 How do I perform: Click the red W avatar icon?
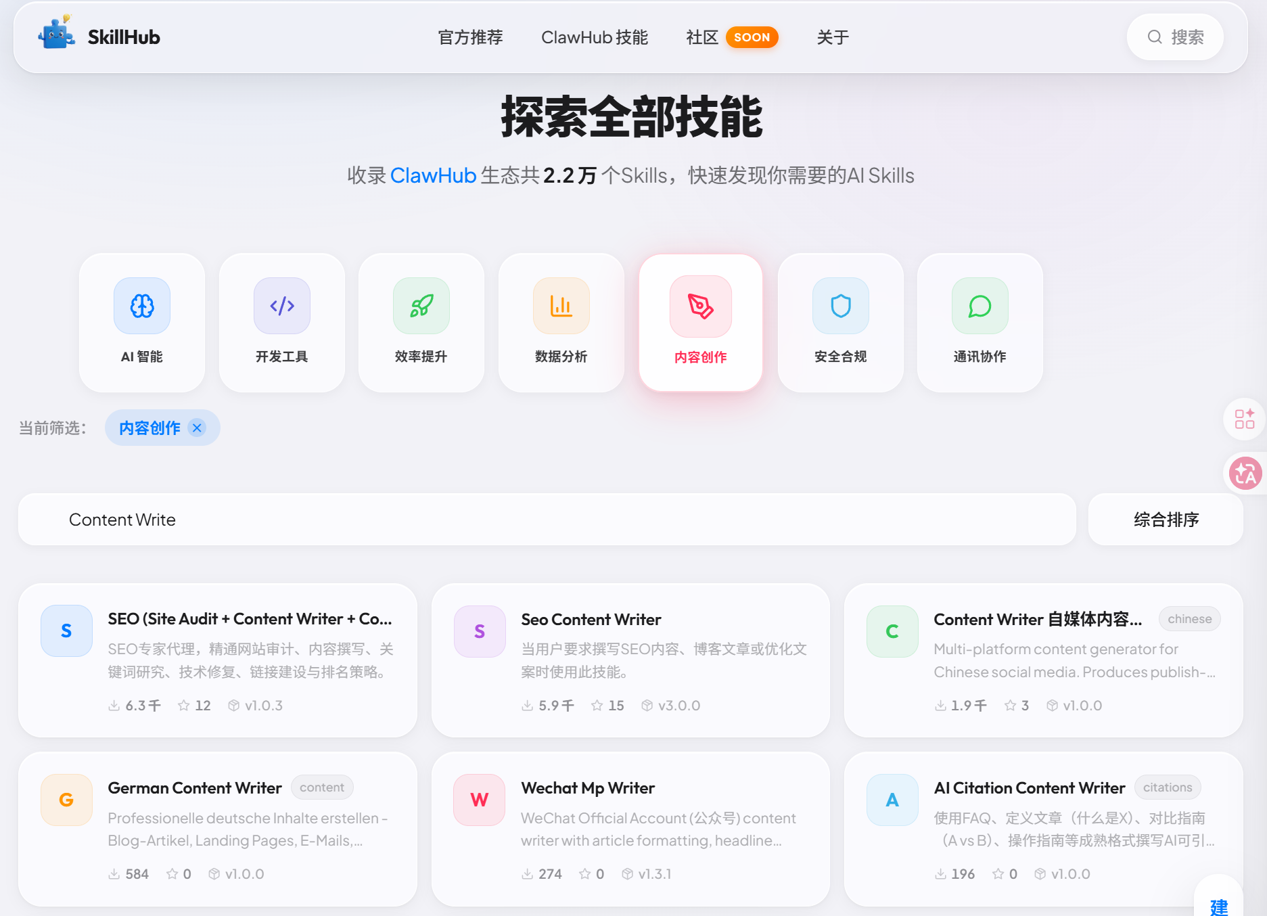pos(480,800)
